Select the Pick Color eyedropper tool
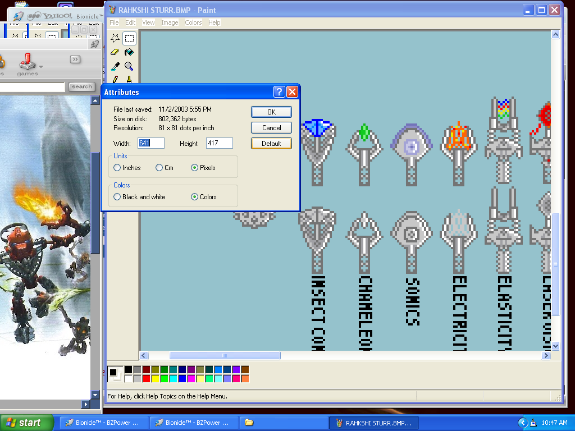The image size is (575, 431). point(115,66)
